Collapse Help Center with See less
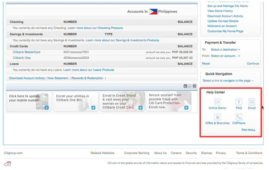269x170 pixels. pyautogui.click(x=248, y=130)
